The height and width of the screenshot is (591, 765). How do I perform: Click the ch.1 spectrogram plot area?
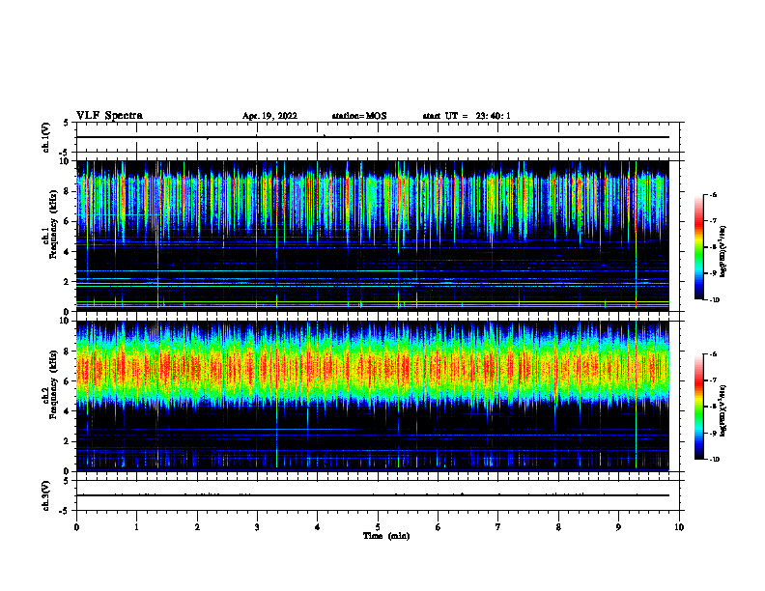pos(373,236)
